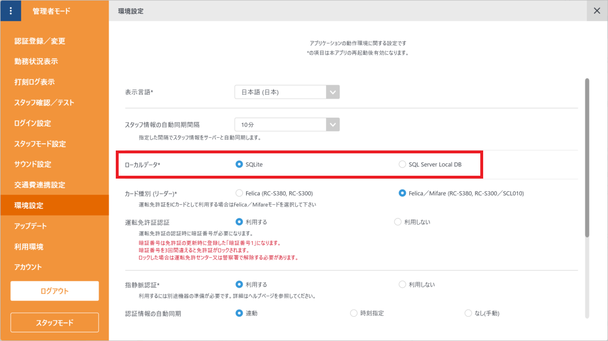Click the 運転免許証認証 label
Image resolution: width=608 pixels, height=341 pixels.
click(x=147, y=222)
